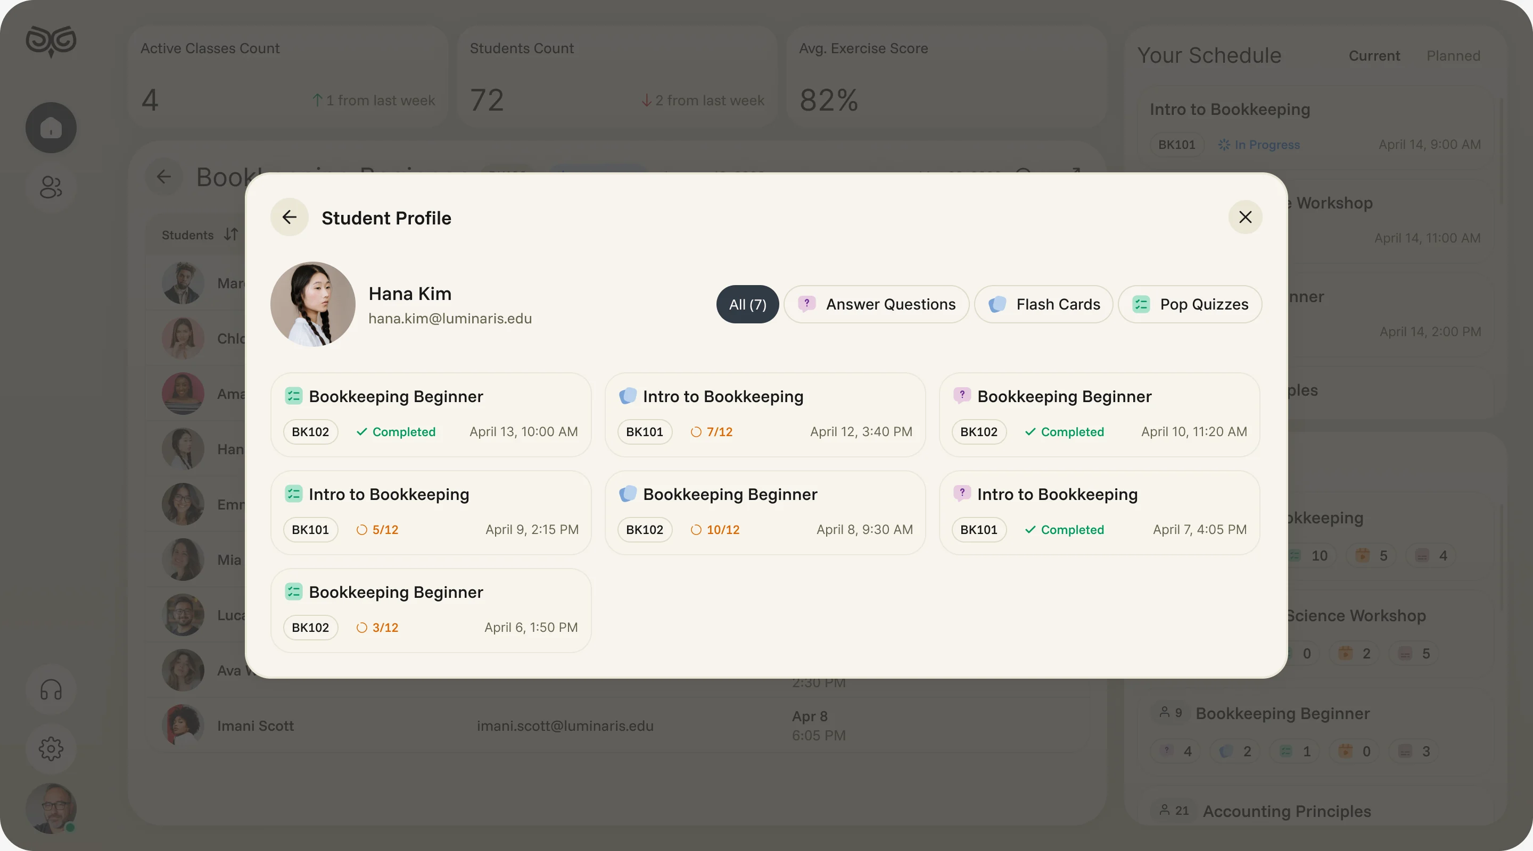
Task: Open Intro to Bookkeeping card dated April 7
Action: 1099,512
